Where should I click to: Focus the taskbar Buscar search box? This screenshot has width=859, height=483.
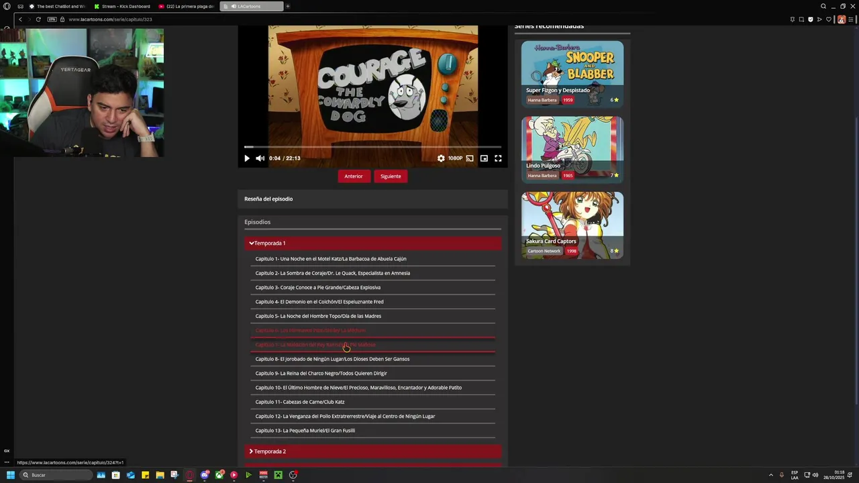[55, 475]
